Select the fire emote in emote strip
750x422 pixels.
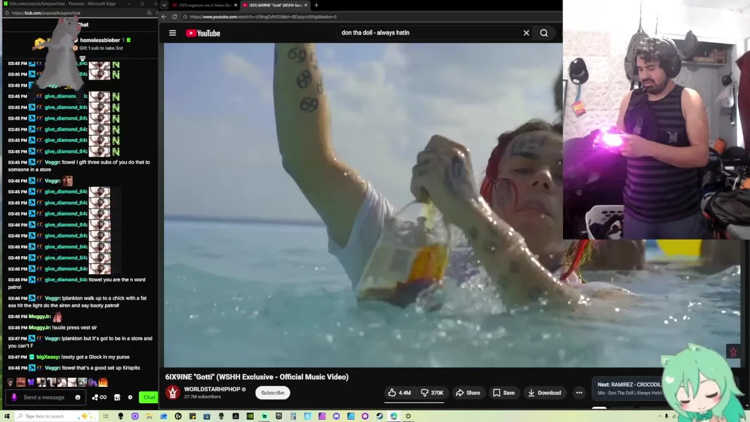click(103, 382)
